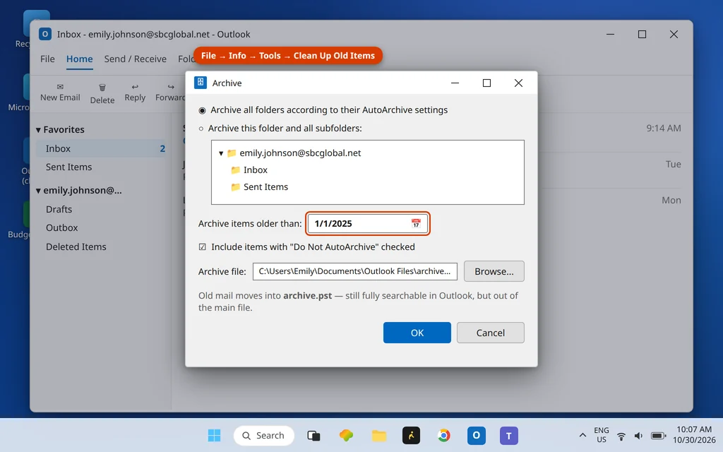Open clock showing 10:07 AM
Screen dimensions: 723x452
[694, 435]
